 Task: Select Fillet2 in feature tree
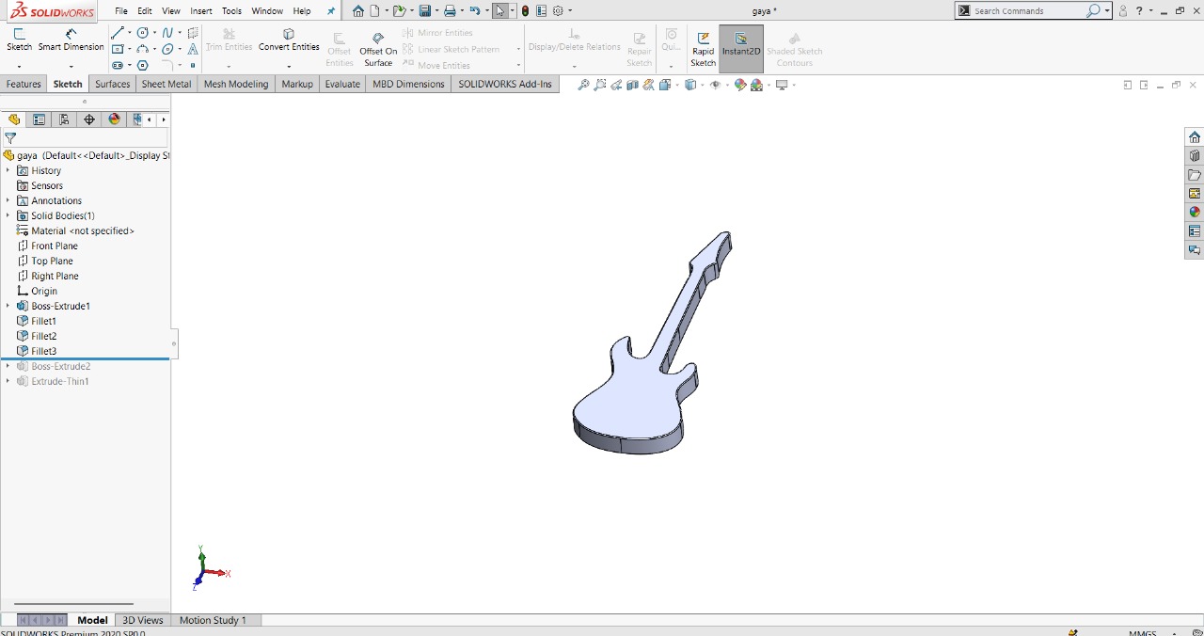[x=43, y=336]
